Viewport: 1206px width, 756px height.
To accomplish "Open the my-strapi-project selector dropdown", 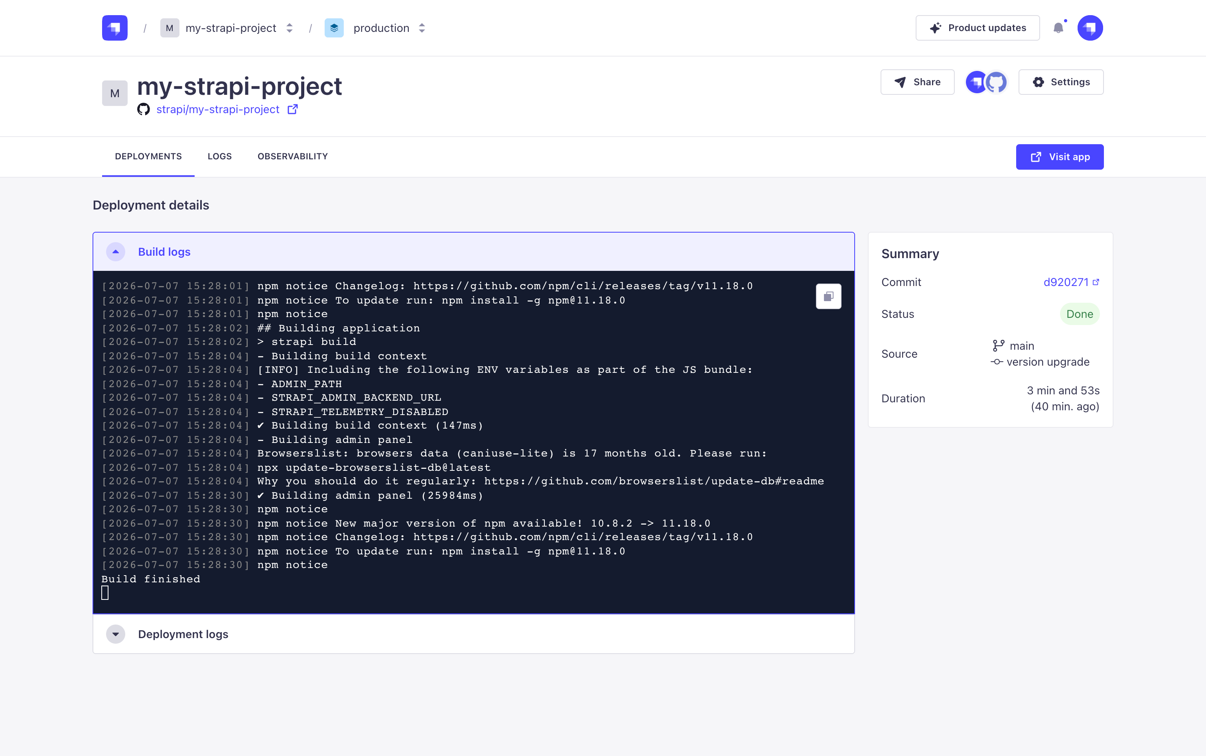I will point(289,28).
